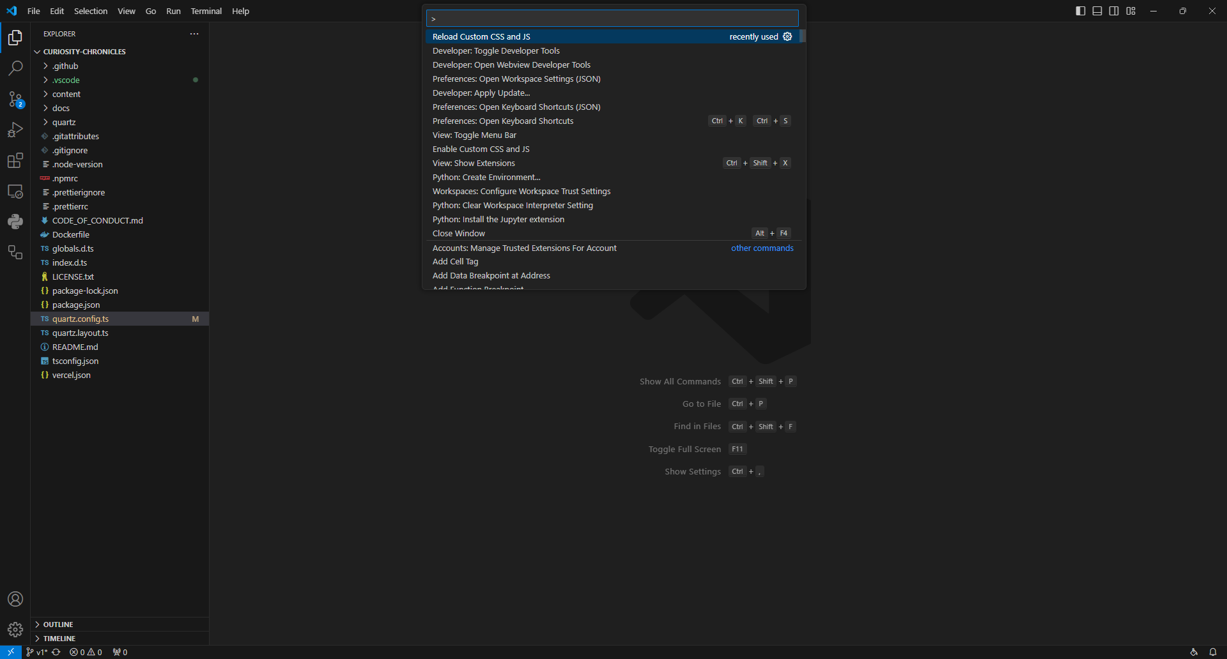This screenshot has height=659, width=1227.
Task: Open Source Control view with badge
Action: click(15, 99)
